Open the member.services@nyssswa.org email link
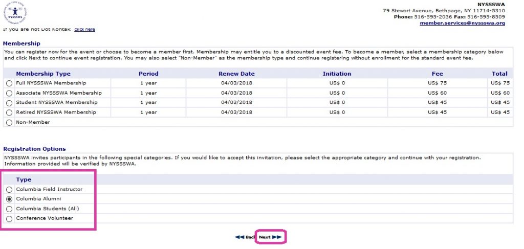Screen dimensions: 524x249 [x=462, y=23]
